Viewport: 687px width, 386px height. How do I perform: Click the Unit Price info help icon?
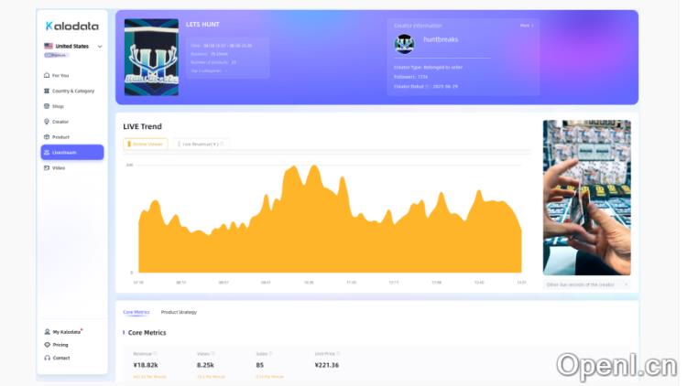pyautogui.click(x=339, y=354)
